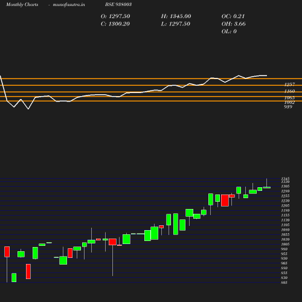The height and width of the screenshot is (302, 302).
Task: Click the "Monthly Charts" title text
Action: tap(22, 5)
